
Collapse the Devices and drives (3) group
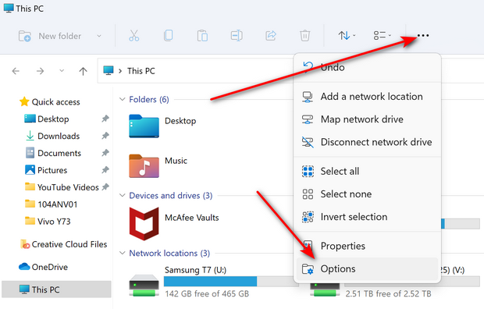[123, 195]
